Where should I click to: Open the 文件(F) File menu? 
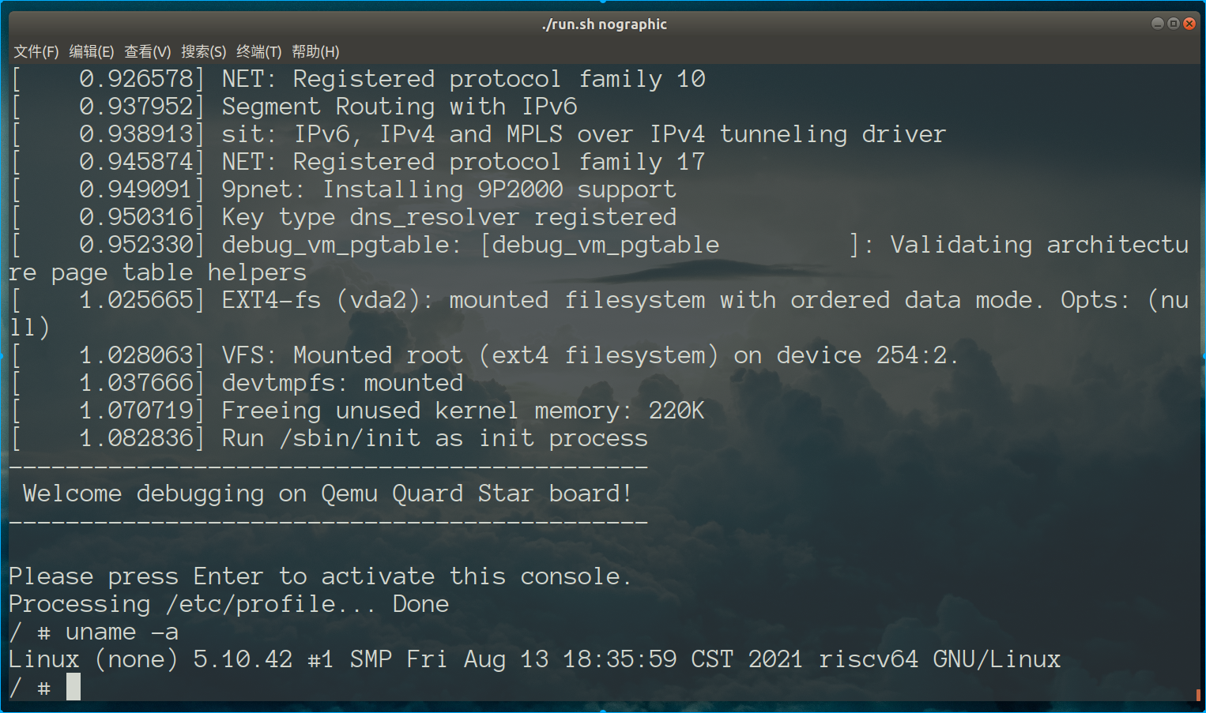[x=36, y=51]
